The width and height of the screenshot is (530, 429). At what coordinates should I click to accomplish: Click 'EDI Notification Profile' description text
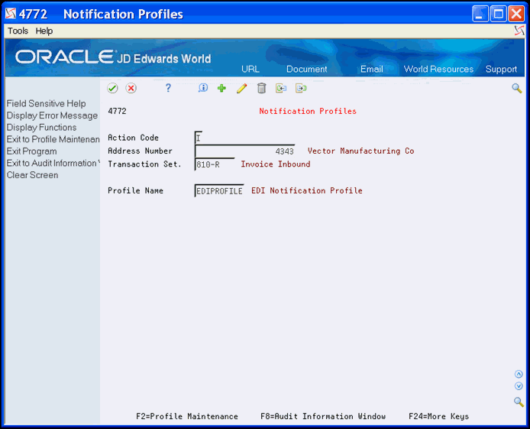click(x=306, y=190)
